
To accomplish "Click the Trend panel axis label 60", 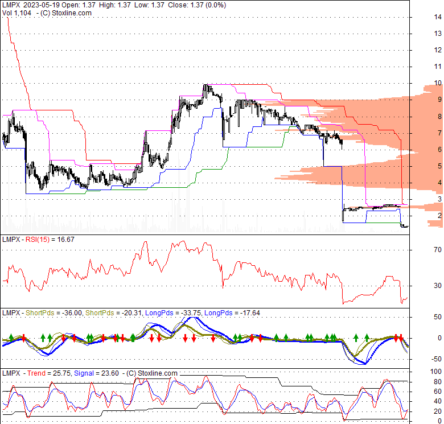I will click(438, 392).
